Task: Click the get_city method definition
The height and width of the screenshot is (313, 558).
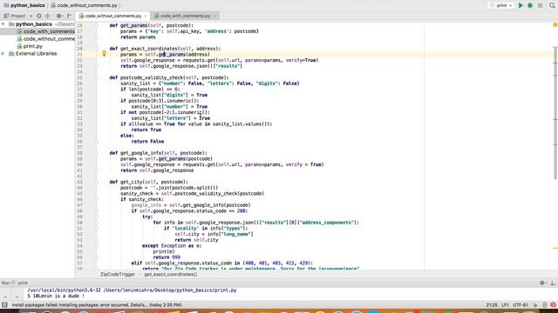Action: click(x=131, y=182)
